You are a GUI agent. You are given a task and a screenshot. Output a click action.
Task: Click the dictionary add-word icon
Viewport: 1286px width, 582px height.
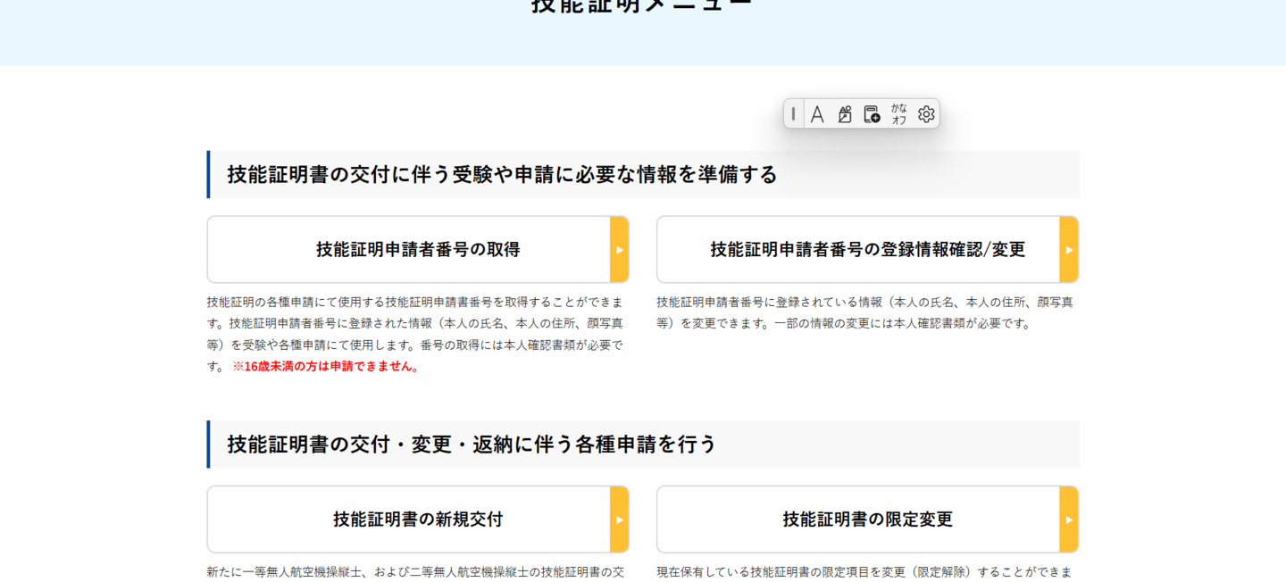(872, 114)
